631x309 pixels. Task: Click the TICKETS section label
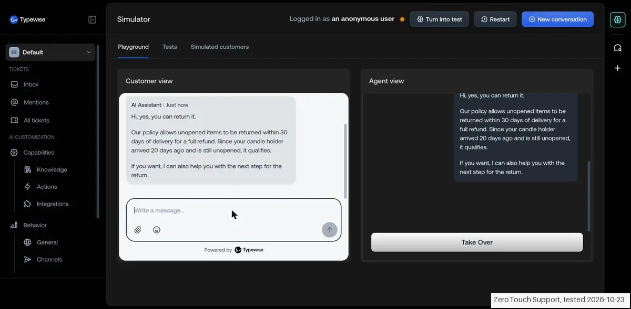19,69
